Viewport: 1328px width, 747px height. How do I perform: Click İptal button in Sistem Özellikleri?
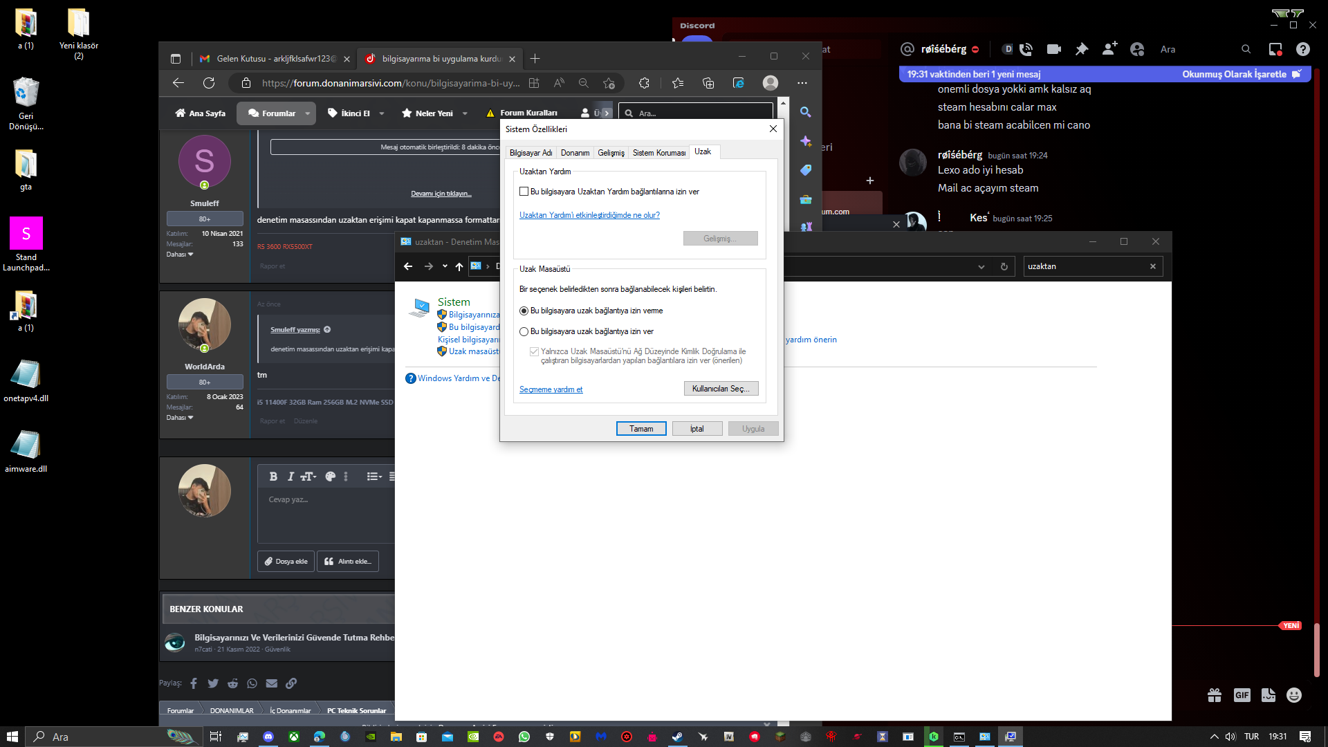(697, 429)
